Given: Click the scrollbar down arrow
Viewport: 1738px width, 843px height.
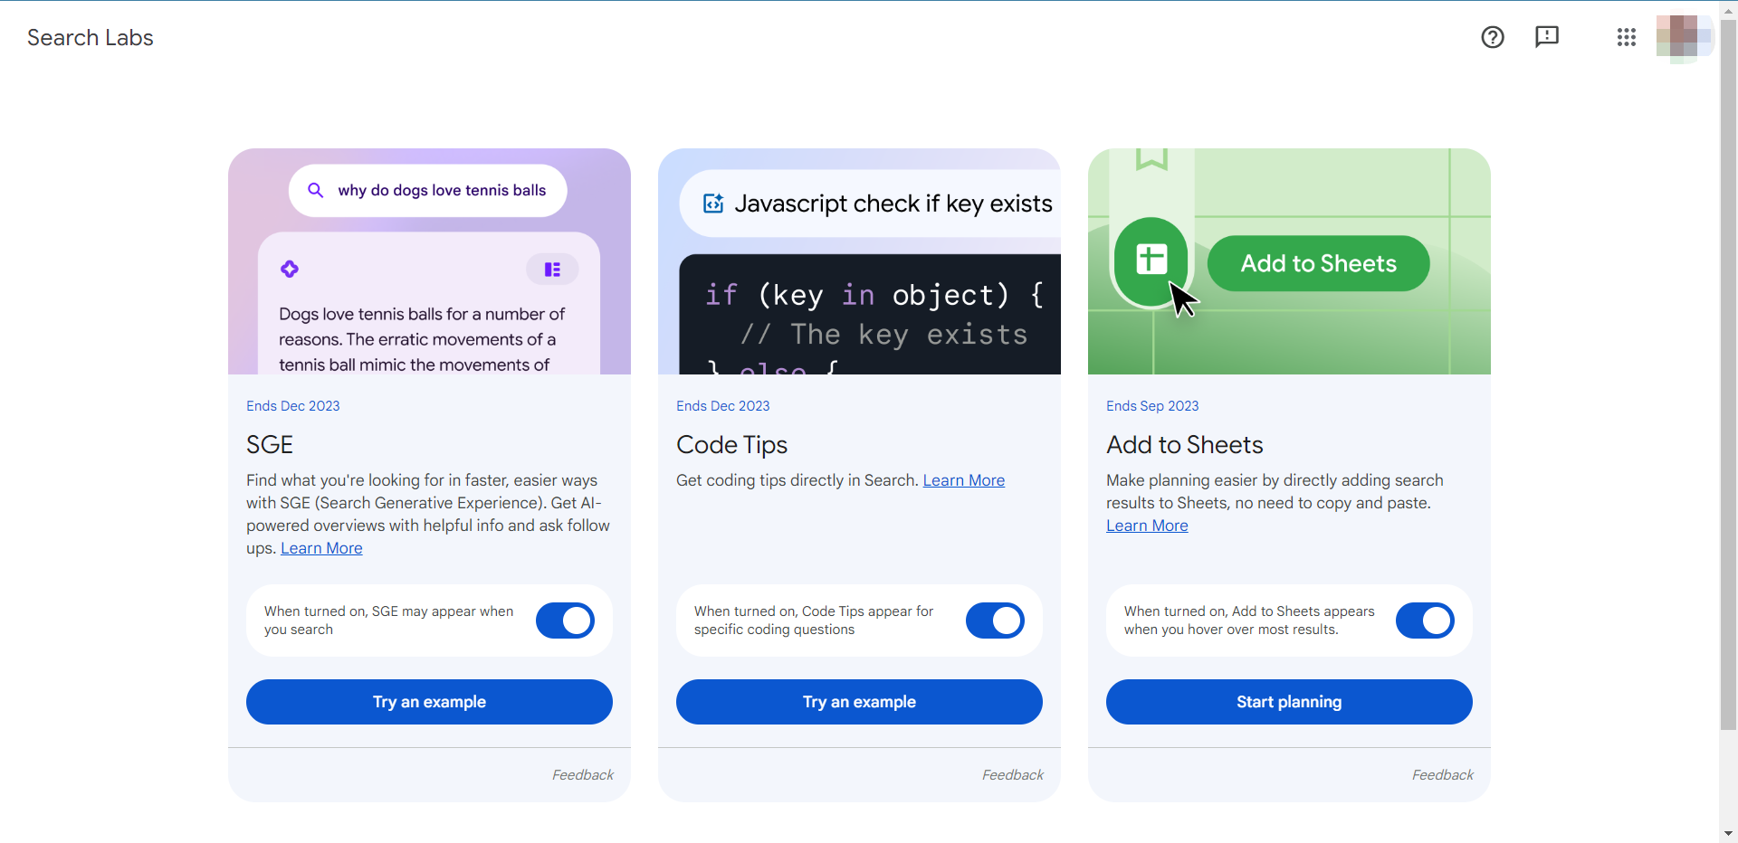Looking at the screenshot, I should (x=1728, y=834).
